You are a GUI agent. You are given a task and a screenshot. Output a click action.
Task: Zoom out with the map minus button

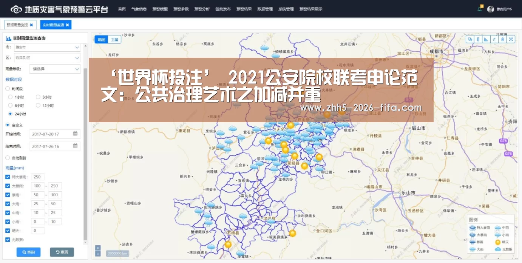98,254
